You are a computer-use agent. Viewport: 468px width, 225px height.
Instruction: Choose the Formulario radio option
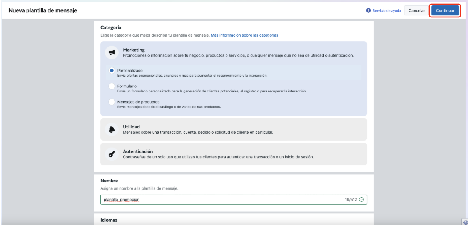coord(112,86)
